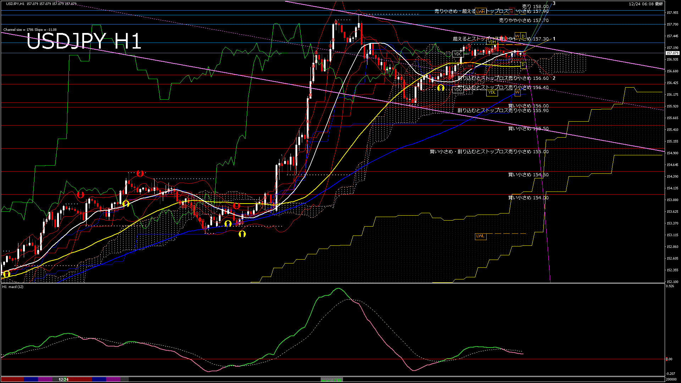
Task: Click the 買い小さめ 154.00 buy level label
Action: [528, 198]
